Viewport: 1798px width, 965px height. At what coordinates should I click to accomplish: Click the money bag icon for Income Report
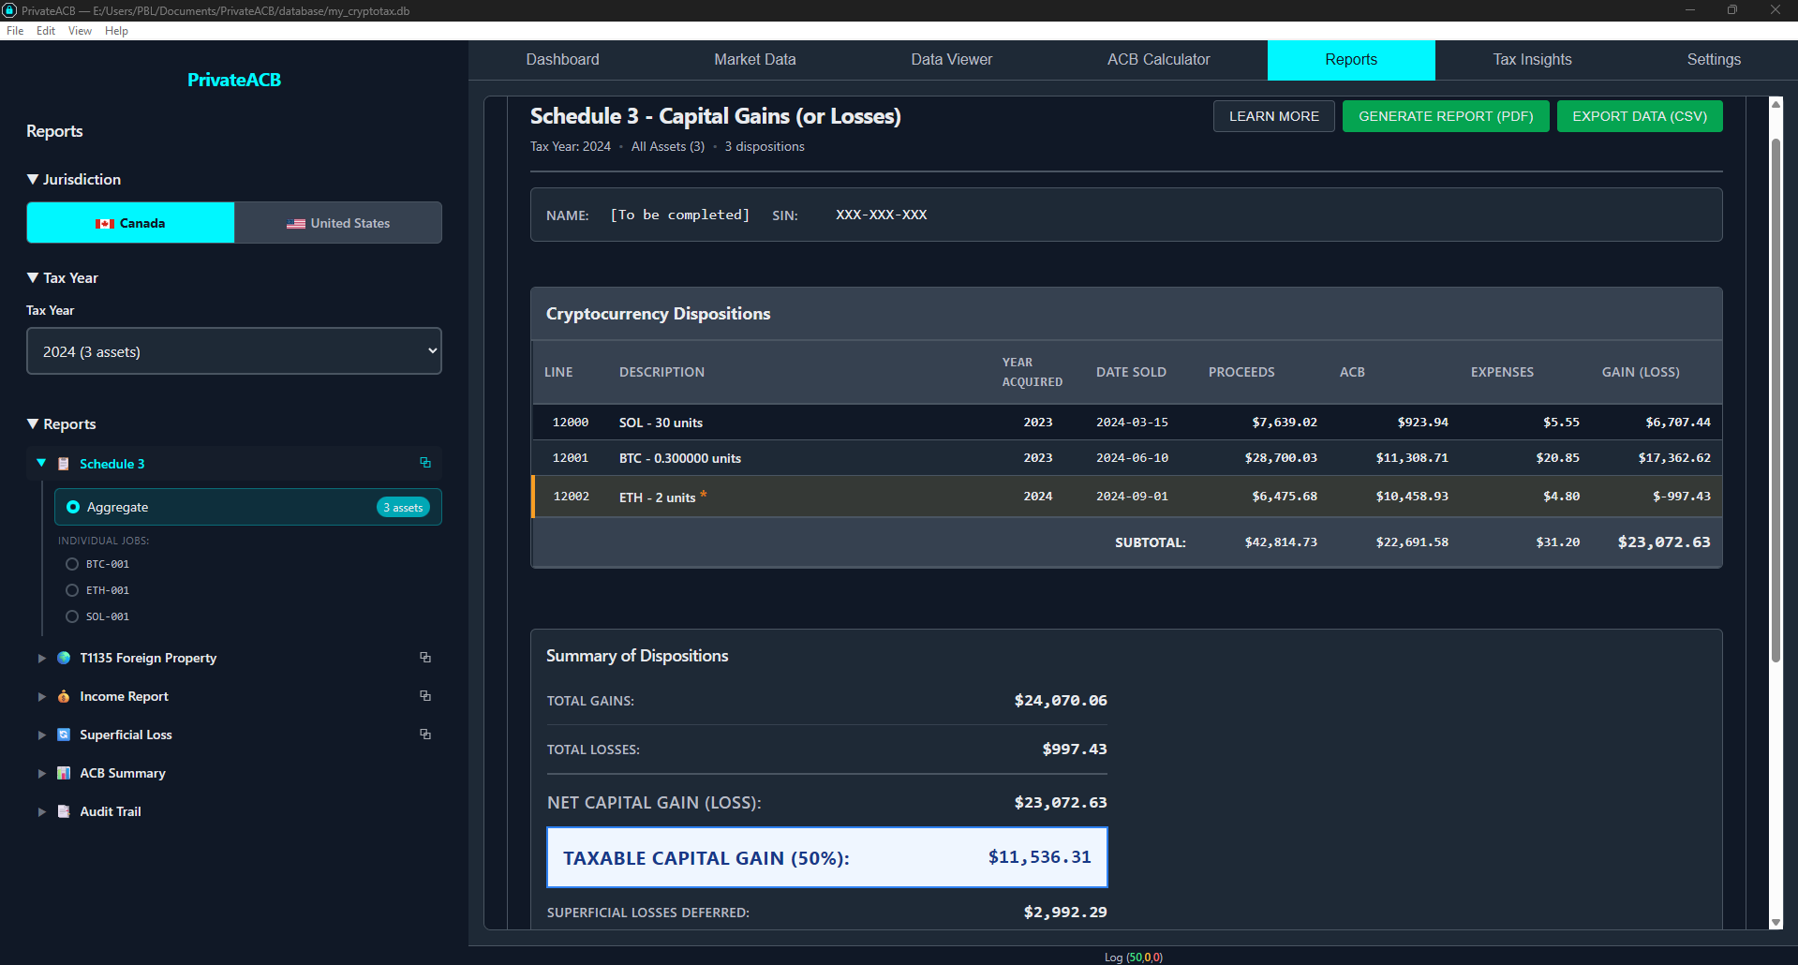click(x=64, y=696)
